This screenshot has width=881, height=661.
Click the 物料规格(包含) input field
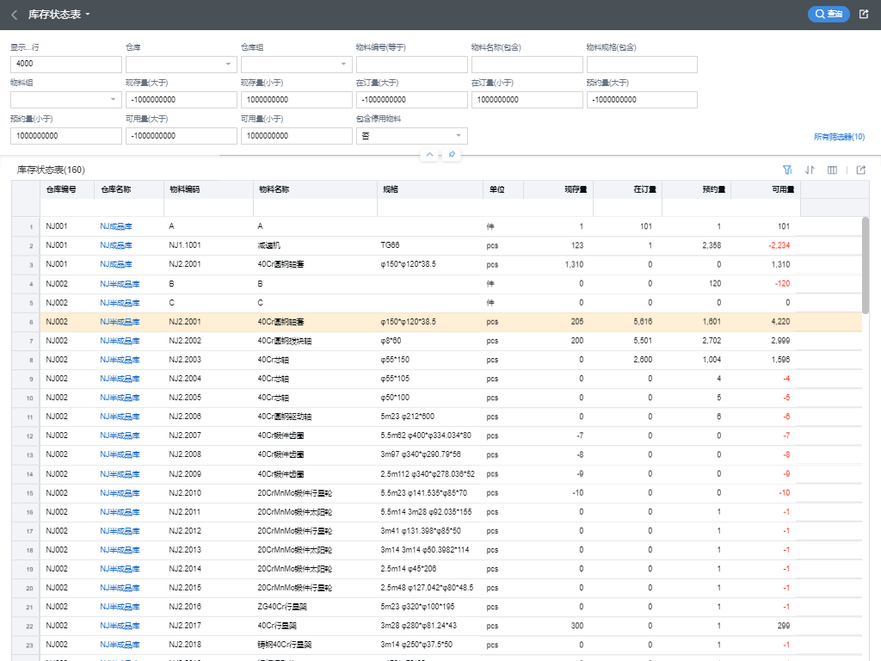(x=642, y=64)
